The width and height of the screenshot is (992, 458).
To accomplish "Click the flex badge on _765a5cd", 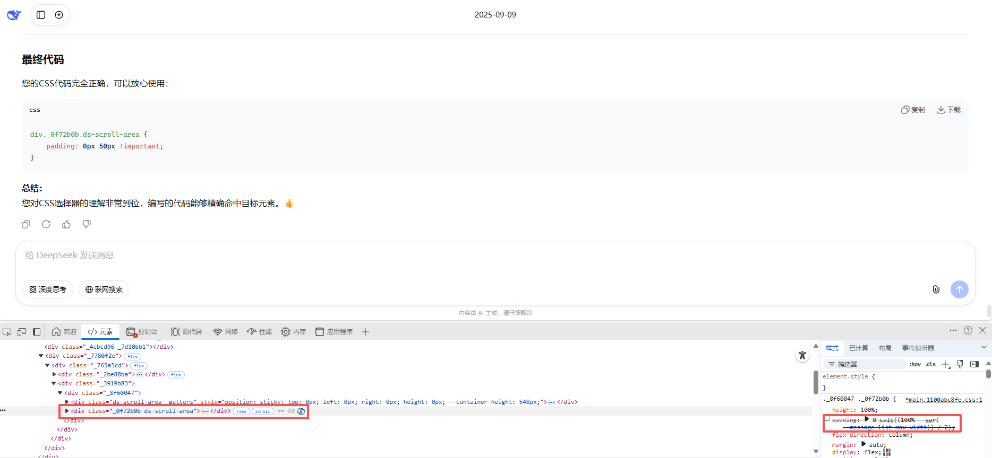I will pyautogui.click(x=139, y=366).
